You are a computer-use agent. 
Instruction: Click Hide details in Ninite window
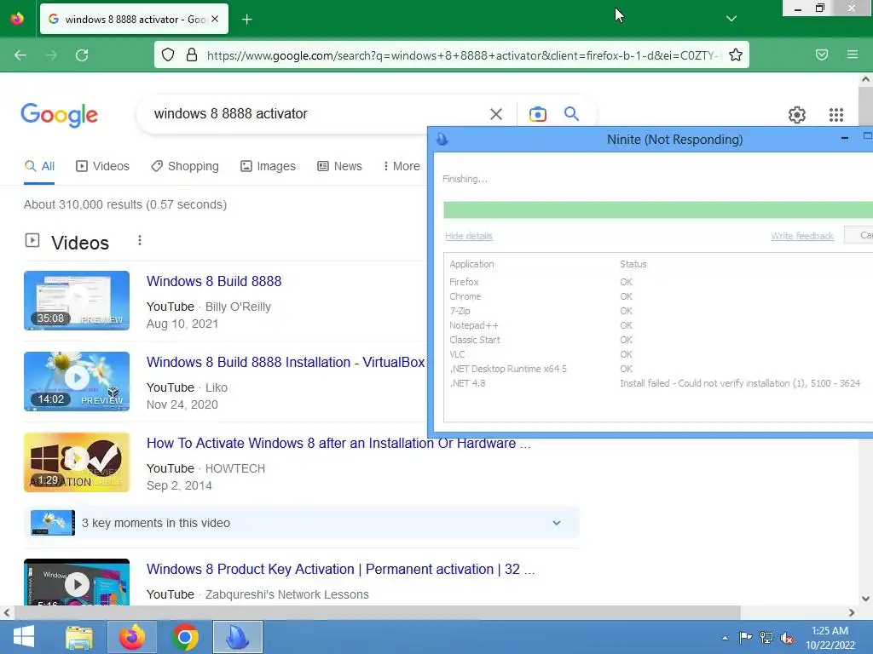click(469, 236)
